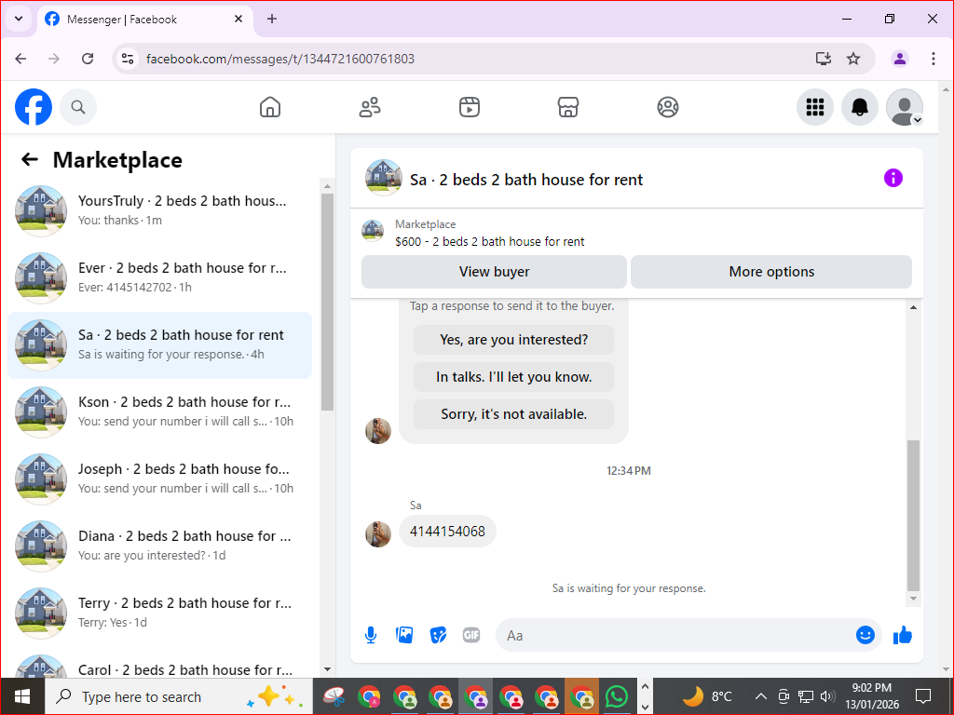Close the Messenger tab
The width and height of the screenshot is (954, 715).
(x=238, y=19)
